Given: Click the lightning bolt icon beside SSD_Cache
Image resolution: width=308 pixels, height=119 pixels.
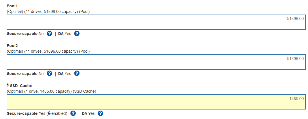Looking at the screenshot, I should pos(8,85).
